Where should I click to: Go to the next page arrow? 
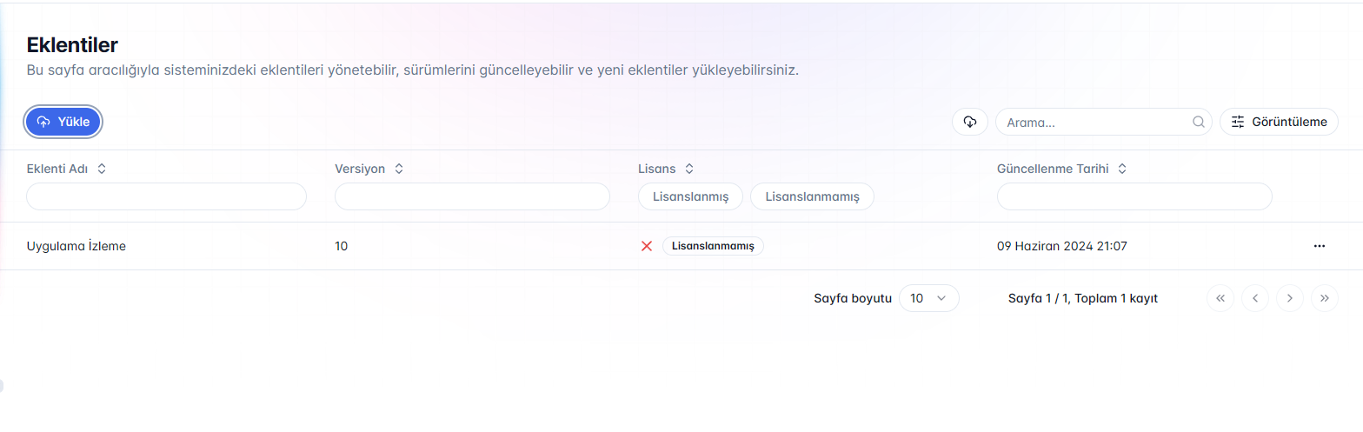[x=1290, y=298]
